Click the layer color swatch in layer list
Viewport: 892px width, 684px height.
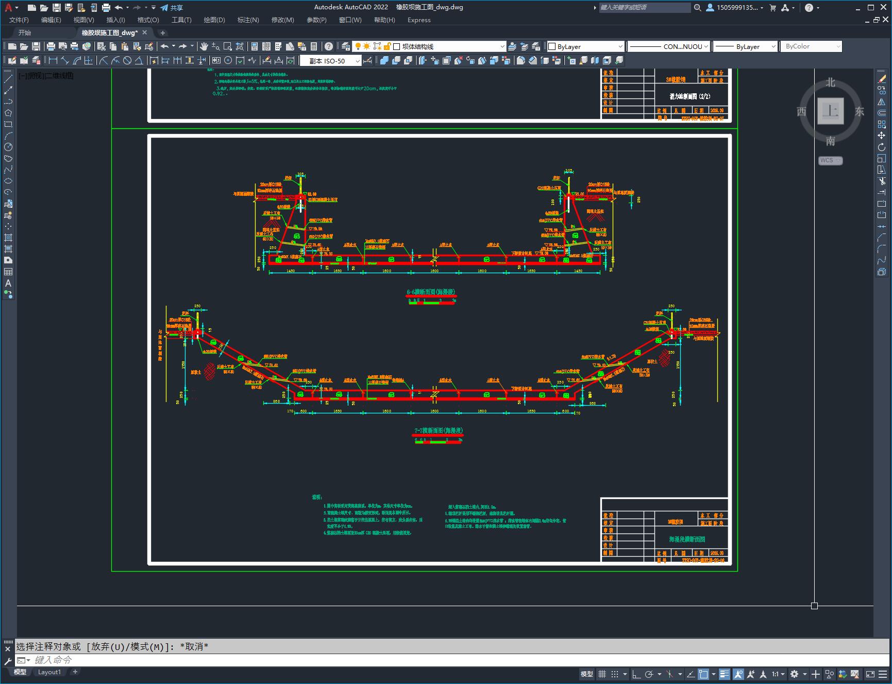tap(397, 46)
